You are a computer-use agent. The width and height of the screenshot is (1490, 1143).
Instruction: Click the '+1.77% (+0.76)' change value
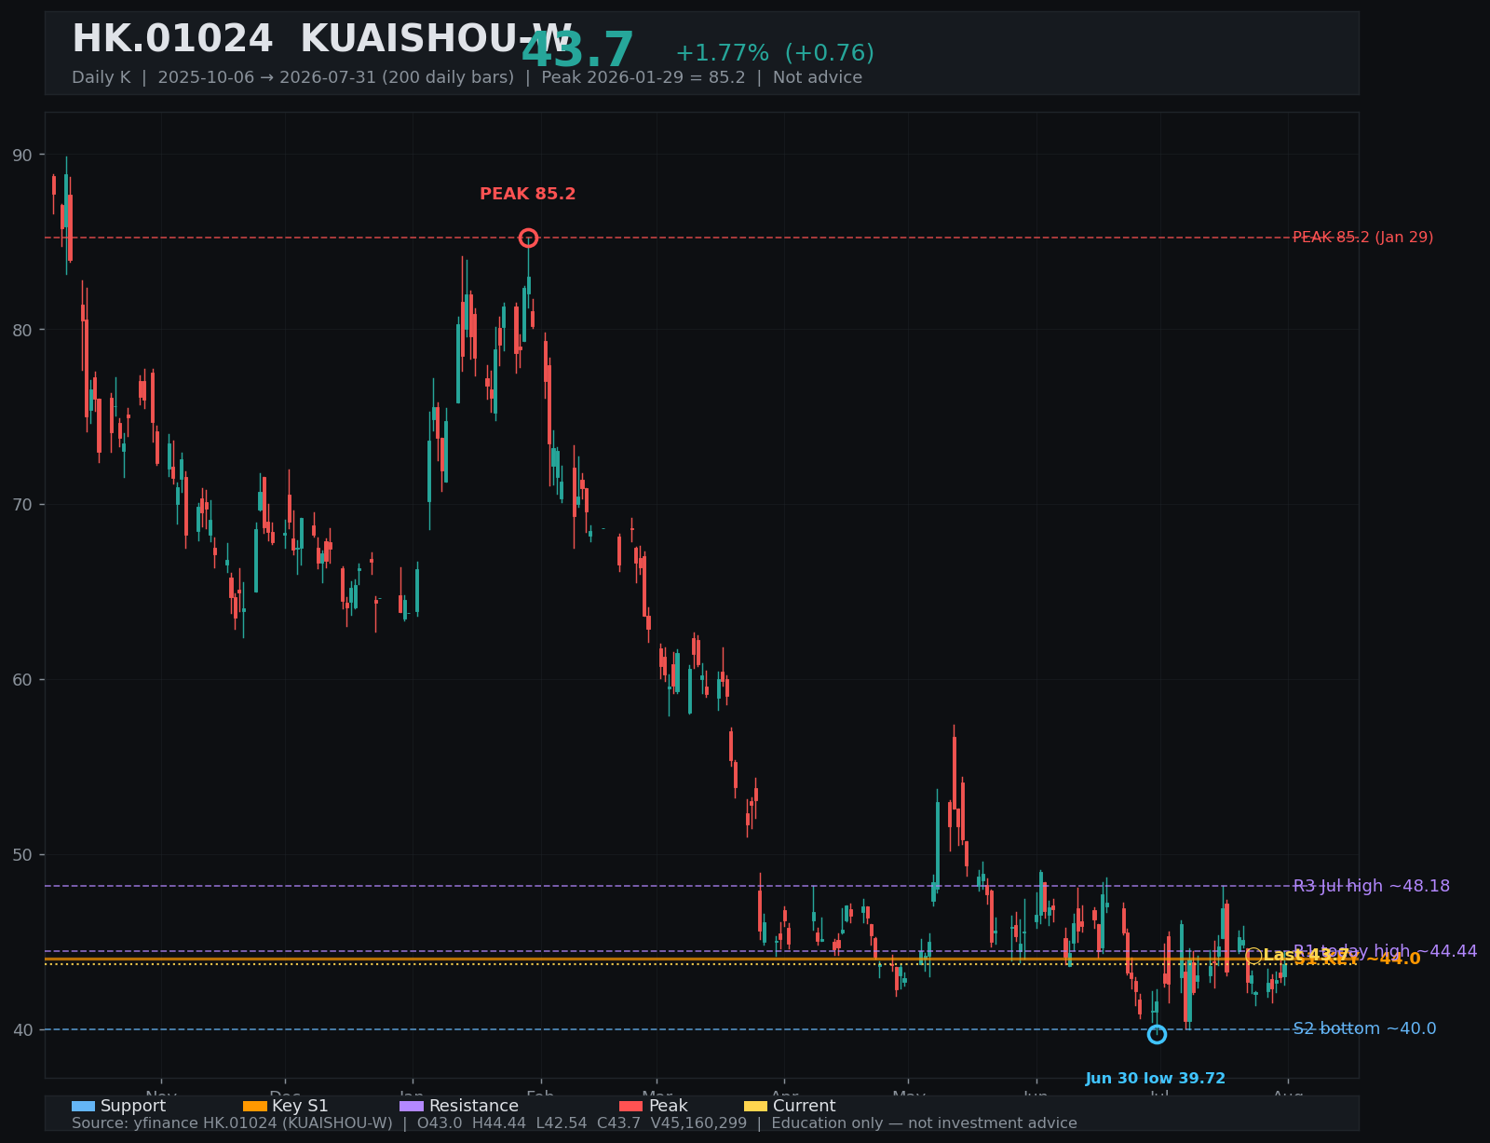tap(775, 53)
